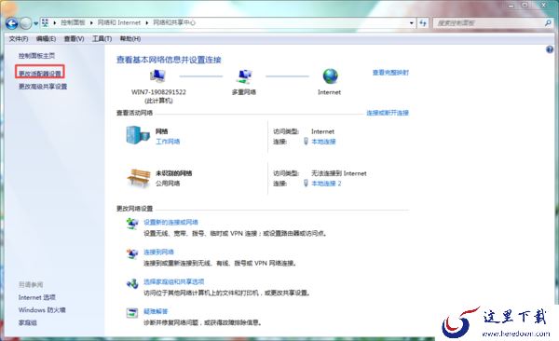Go back using the blue back arrow
This screenshot has height=341, width=559.
pos(11,23)
